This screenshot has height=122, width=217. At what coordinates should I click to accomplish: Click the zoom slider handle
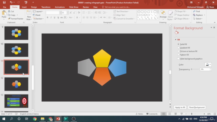192,114
